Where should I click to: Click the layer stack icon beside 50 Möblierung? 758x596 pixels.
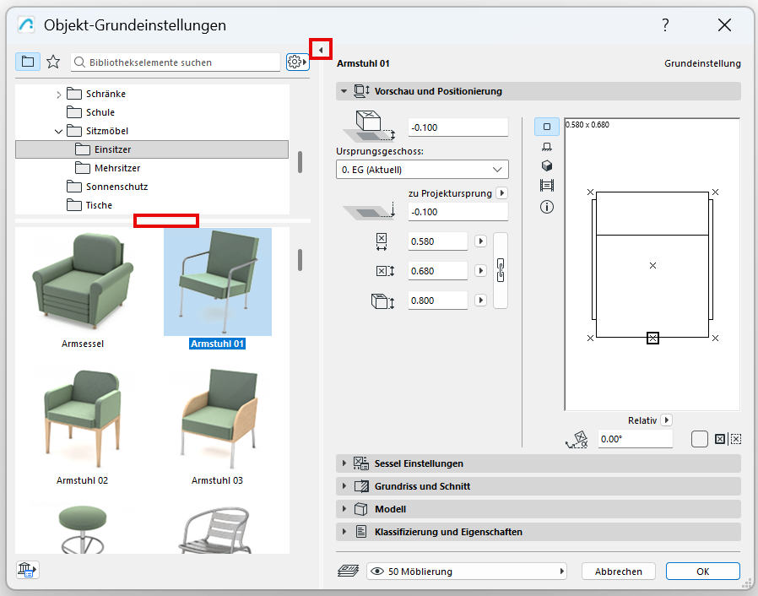(348, 571)
